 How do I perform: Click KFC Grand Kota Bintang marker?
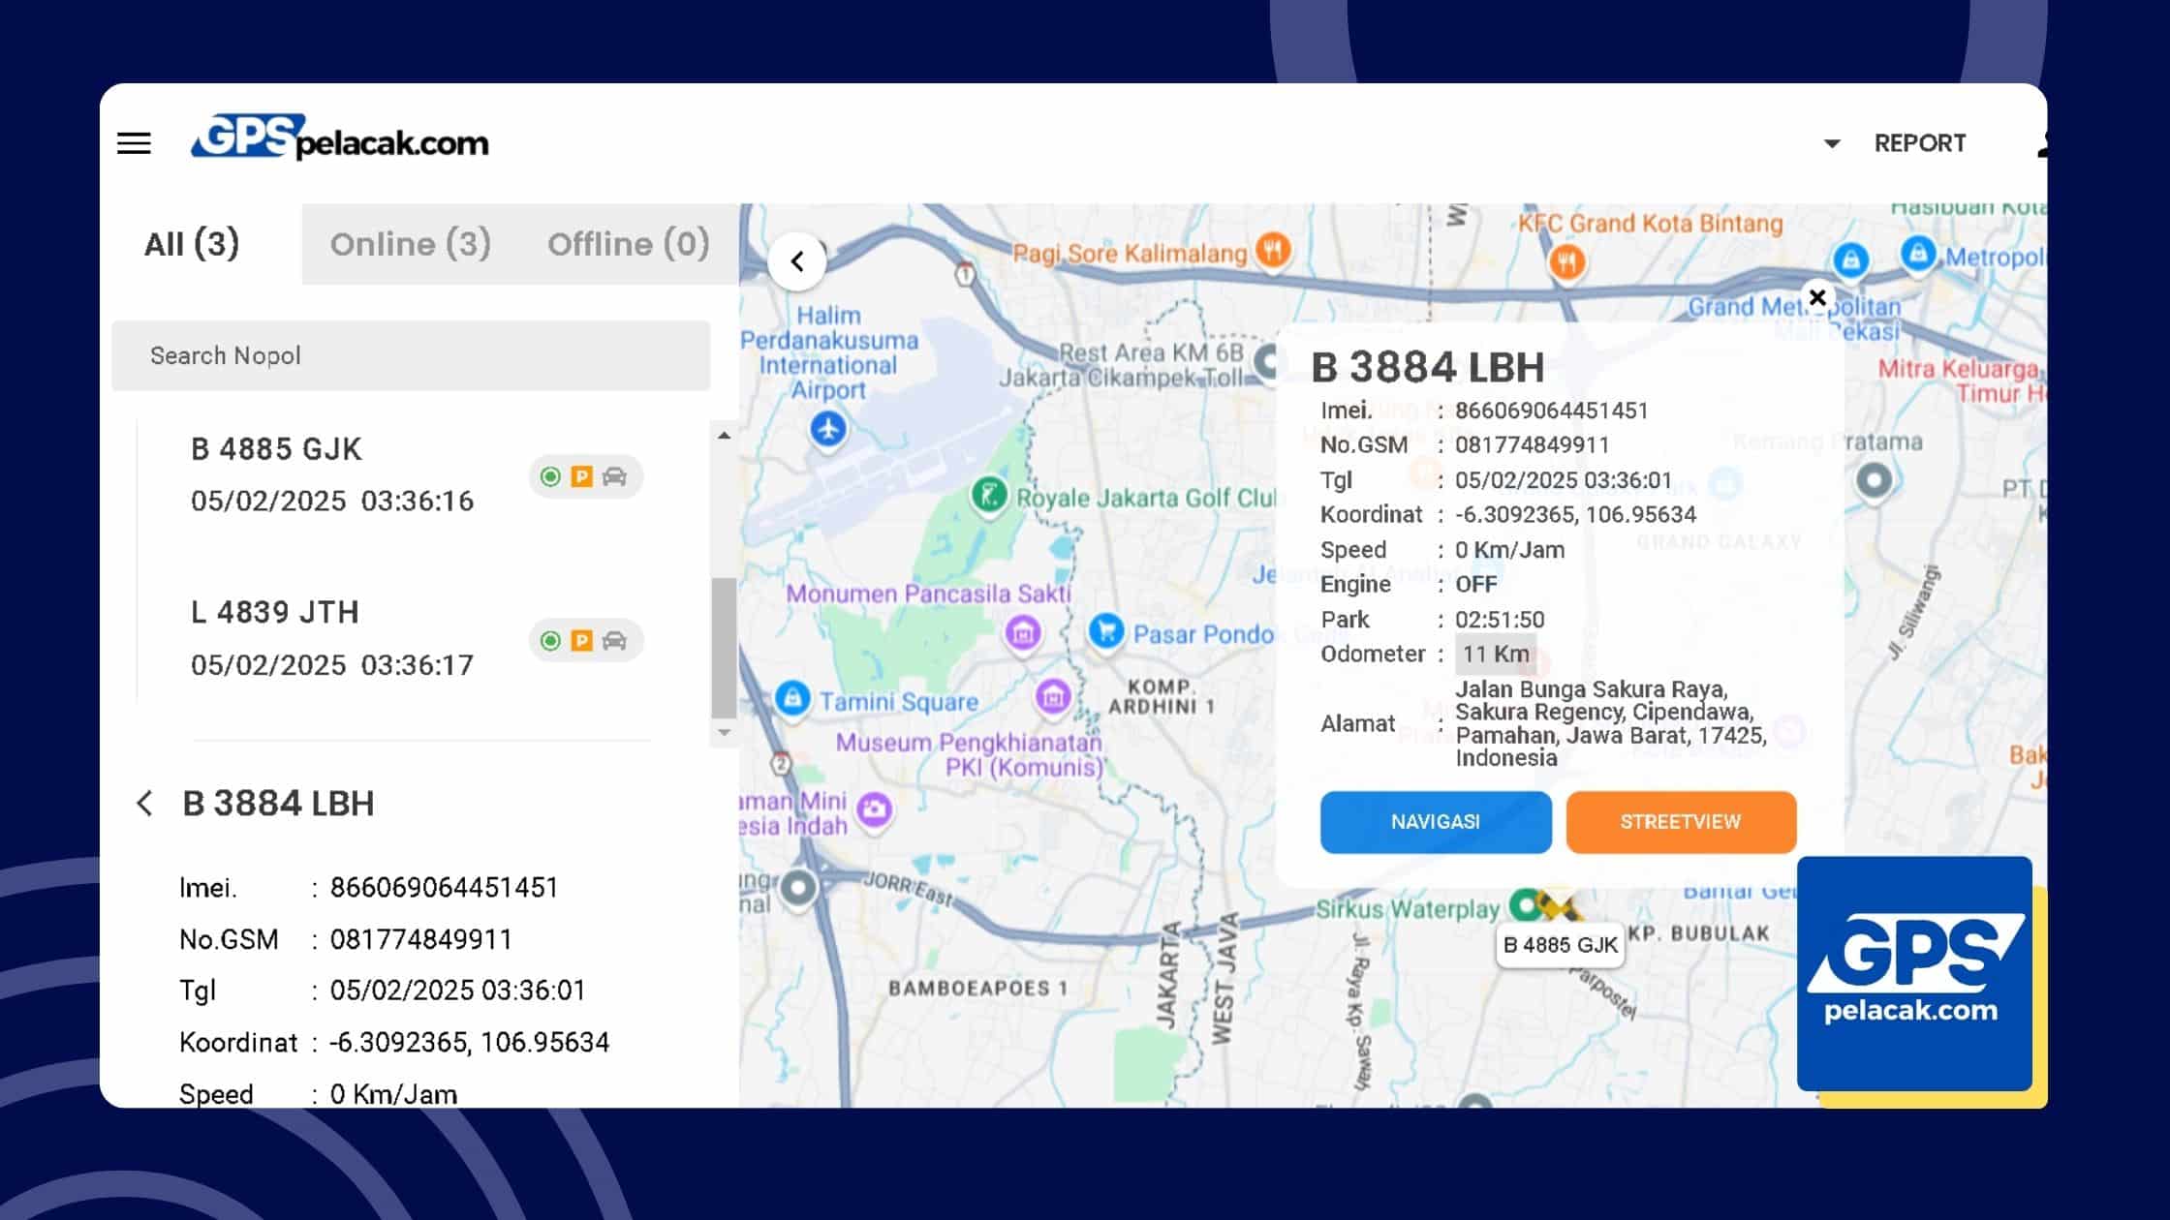coord(1565,261)
